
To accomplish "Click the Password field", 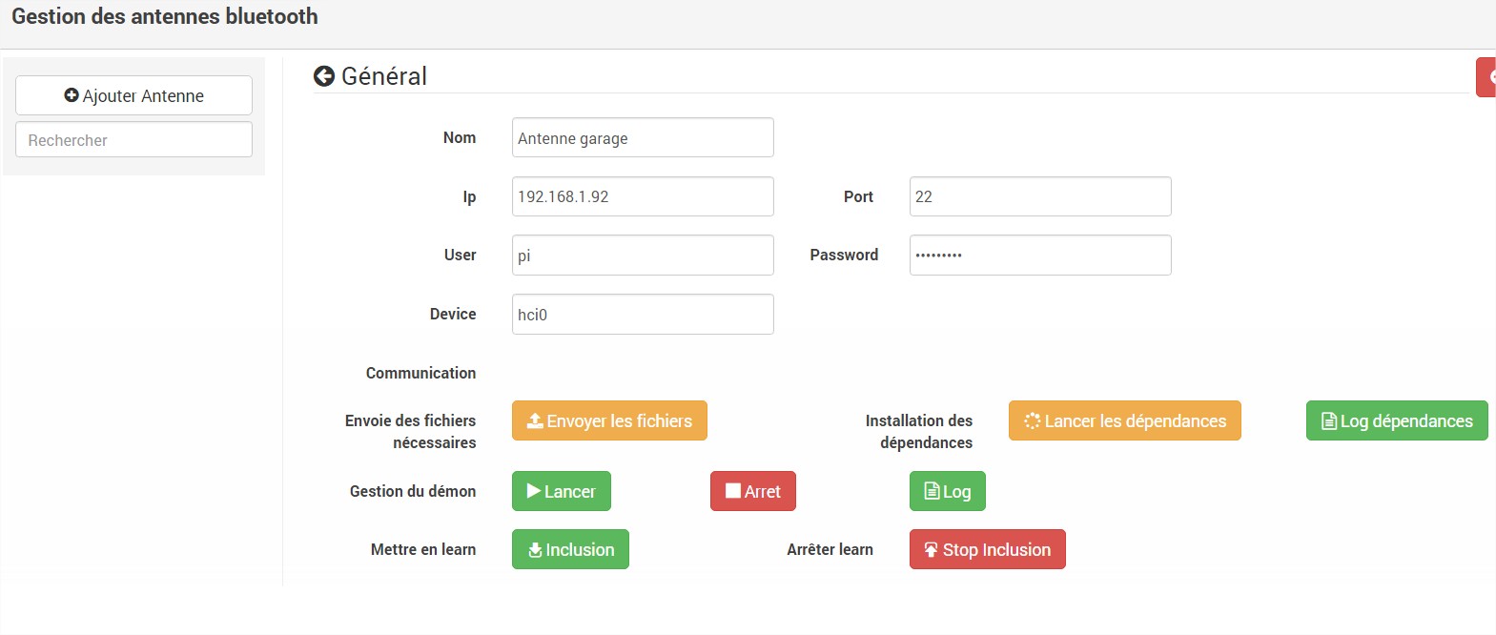I will click(x=1040, y=256).
